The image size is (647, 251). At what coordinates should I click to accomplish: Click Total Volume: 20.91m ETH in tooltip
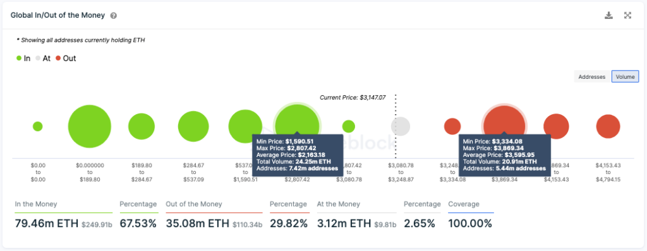tap(500, 161)
